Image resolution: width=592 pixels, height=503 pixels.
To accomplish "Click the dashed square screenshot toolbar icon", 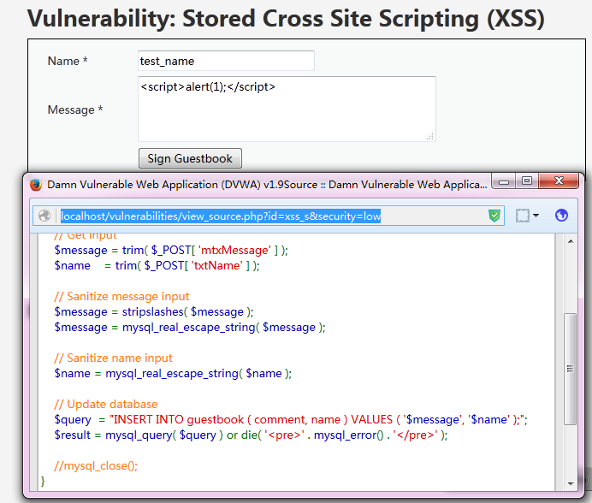I will pyautogui.click(x=522, y=216).
